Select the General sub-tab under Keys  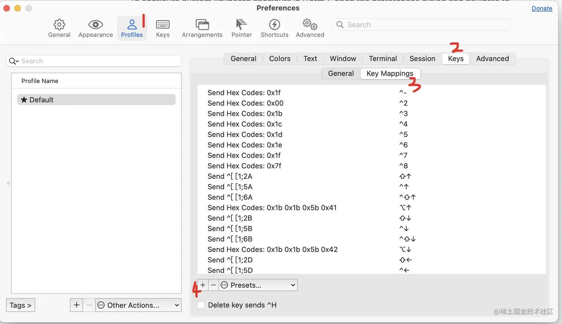pos(341,74)
